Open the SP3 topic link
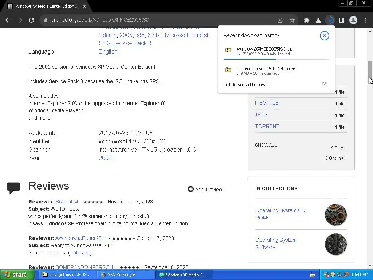Viewport: 373px width, 280px height. click(104, 43)
